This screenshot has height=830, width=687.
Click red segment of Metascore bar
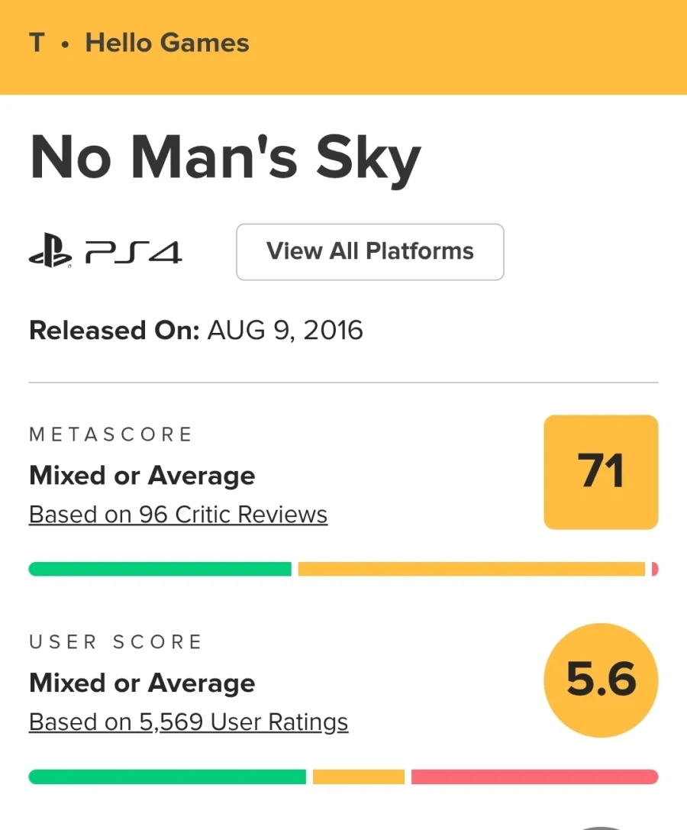pyautogui.click(x=655, y=569)
